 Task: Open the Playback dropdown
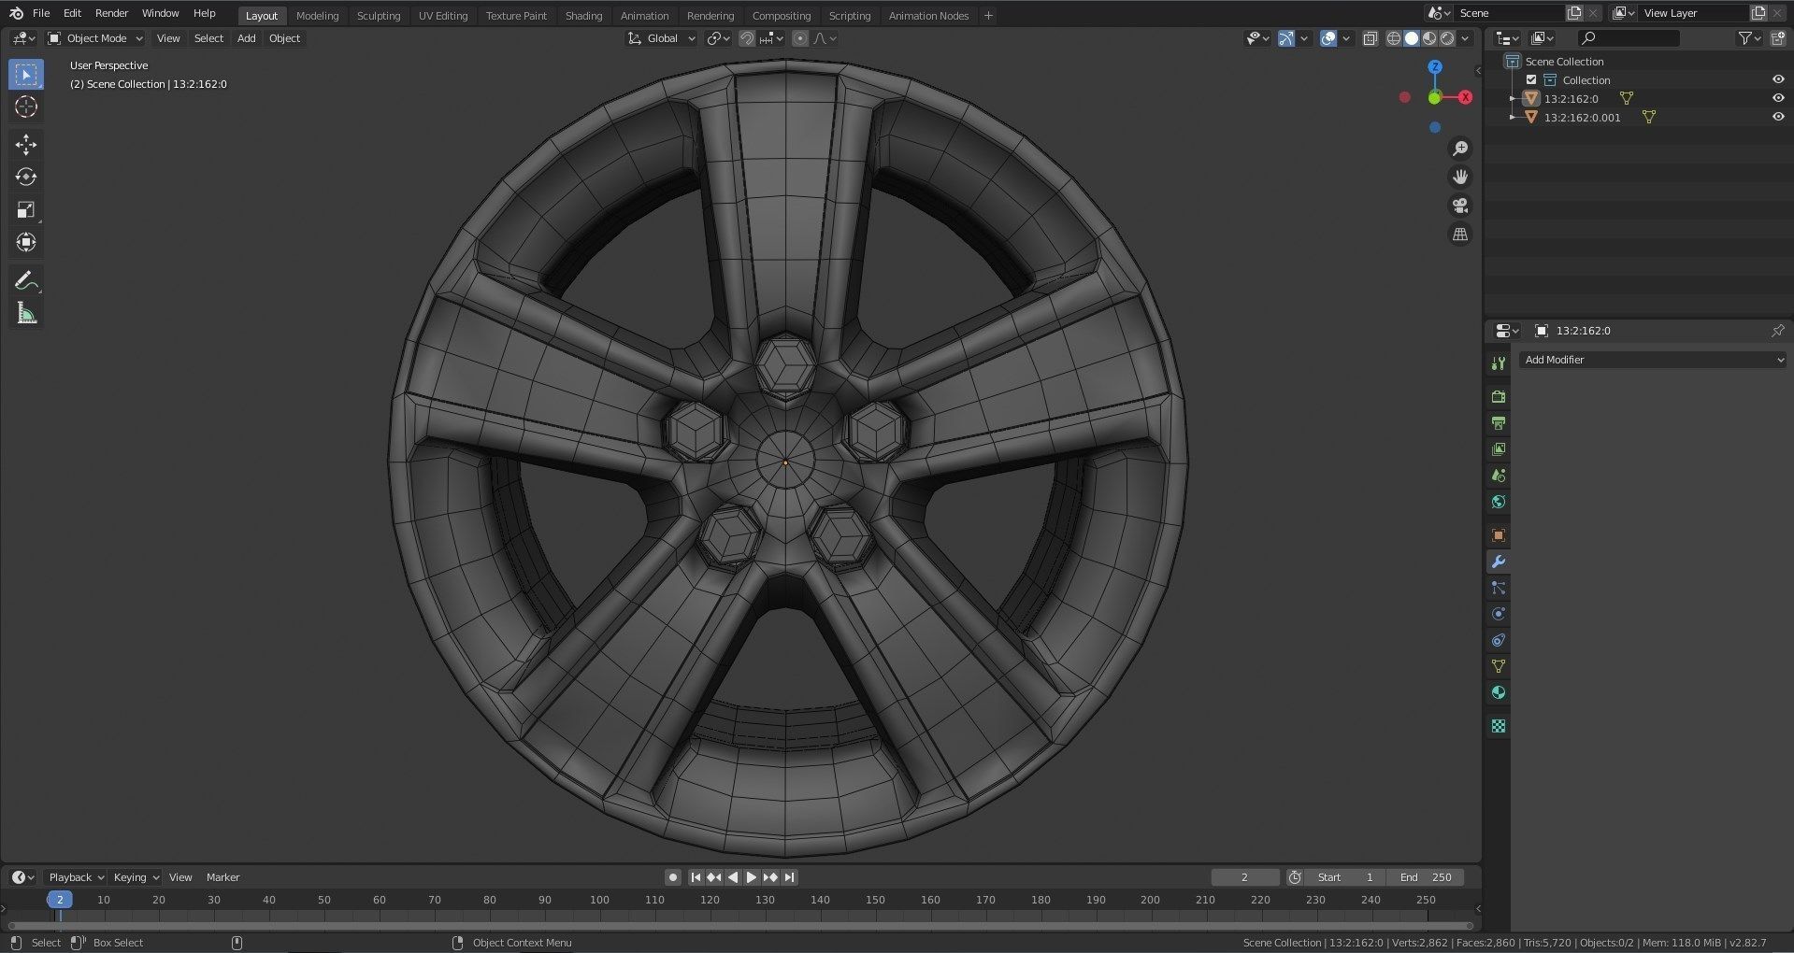coord(76,877)
